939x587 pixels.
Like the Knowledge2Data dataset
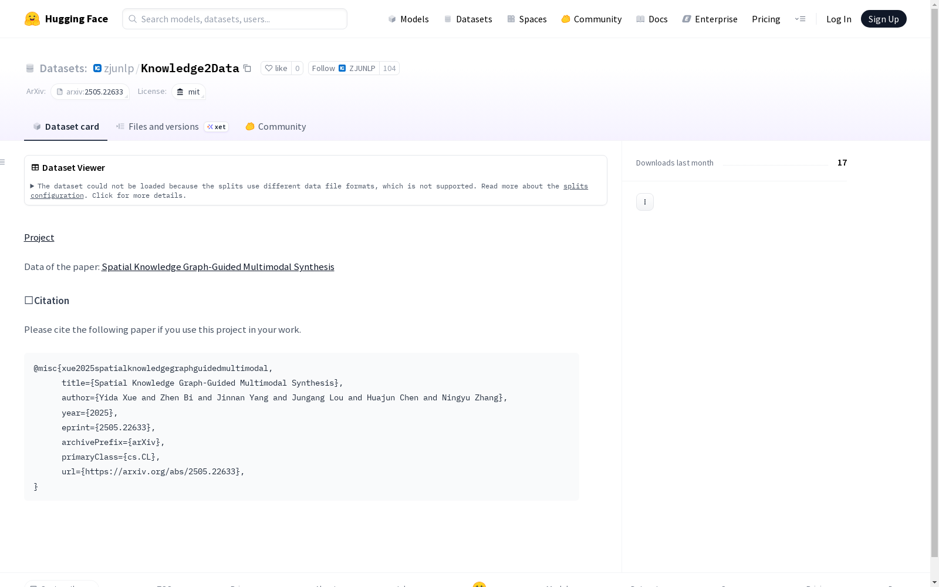click(x=276, y=68)
